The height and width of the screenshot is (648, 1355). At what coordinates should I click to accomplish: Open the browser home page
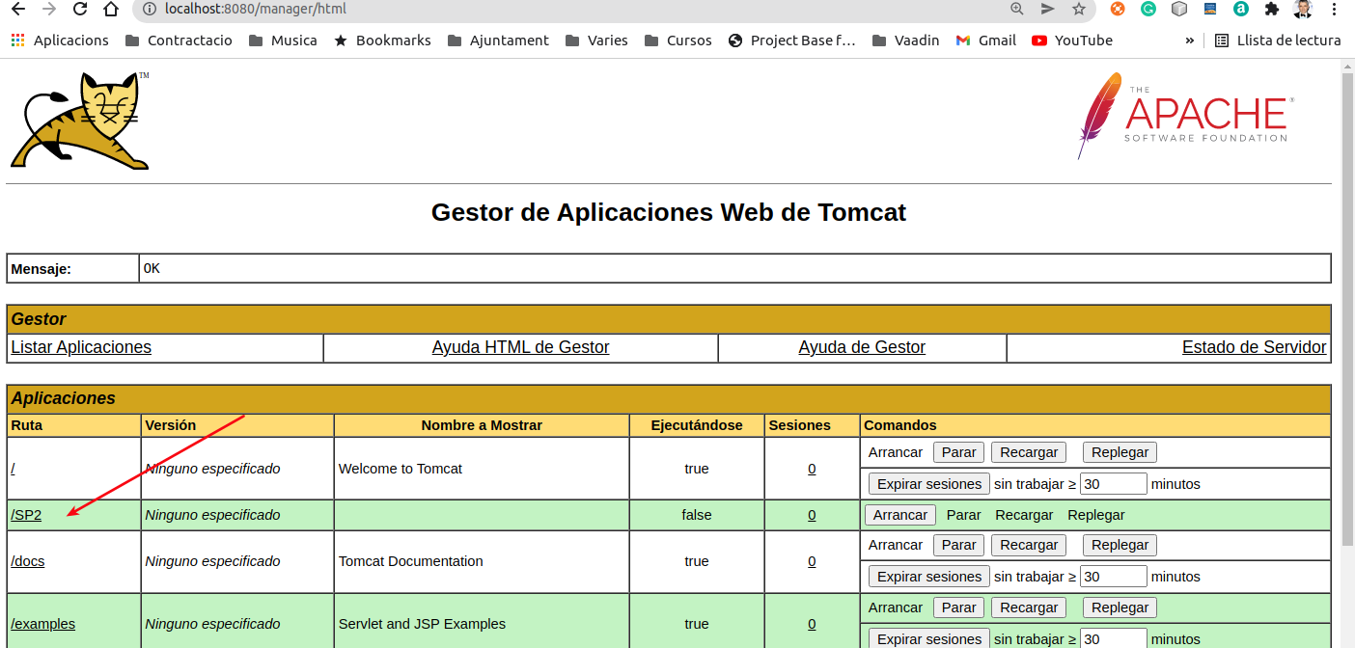111,9
